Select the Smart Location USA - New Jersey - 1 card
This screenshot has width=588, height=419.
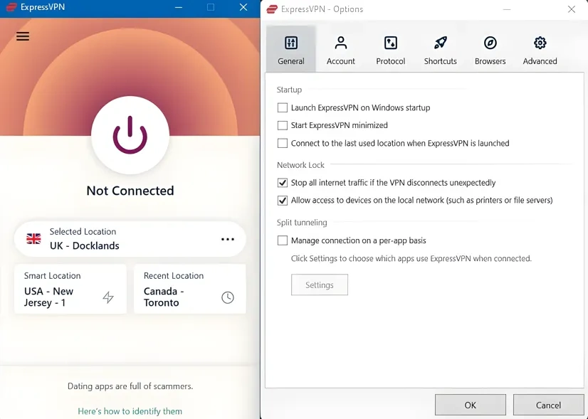tap(70, 289)
